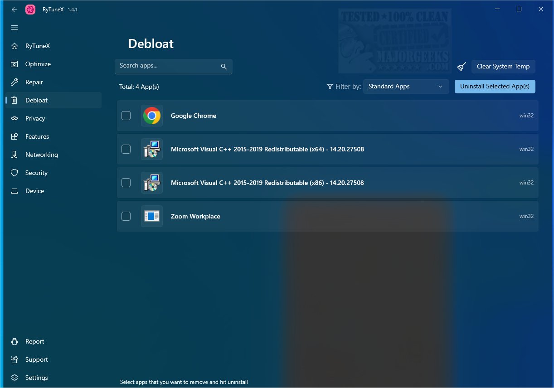Switch to the Networking page
554x388 pixels.
(53, 155)
